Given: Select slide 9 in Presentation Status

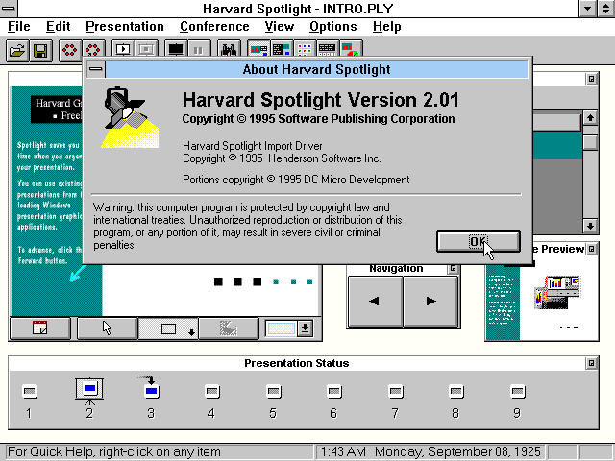Looking at the screenshot, I should click(x=517, y=400).
